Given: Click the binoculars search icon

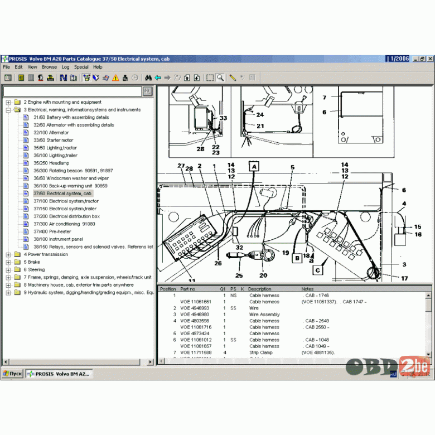Looking at the screenshot, I should click(x=148, y=78).
